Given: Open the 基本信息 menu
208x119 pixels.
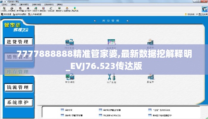Looking at the screenshot, I should coord(24,4).
